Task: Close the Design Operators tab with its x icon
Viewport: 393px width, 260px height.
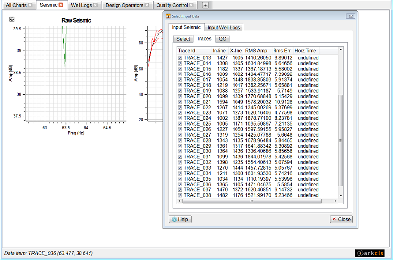Action: point(147,5)
